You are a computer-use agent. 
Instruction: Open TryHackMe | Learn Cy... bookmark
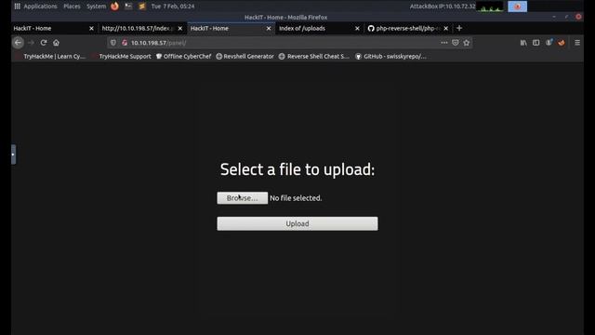pyautogui.click(x=51, y=56)
